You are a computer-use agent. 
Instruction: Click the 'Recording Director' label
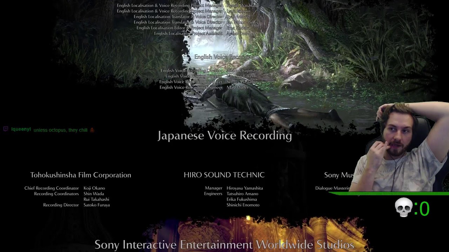[x=61, y=205]
